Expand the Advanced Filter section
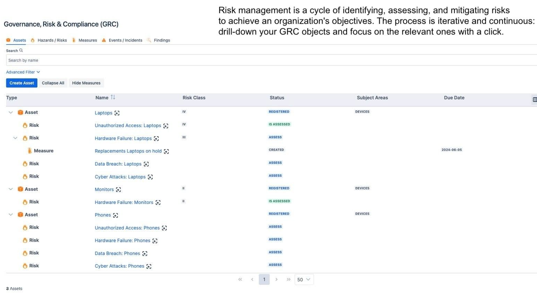 click(x=23, y=72)
